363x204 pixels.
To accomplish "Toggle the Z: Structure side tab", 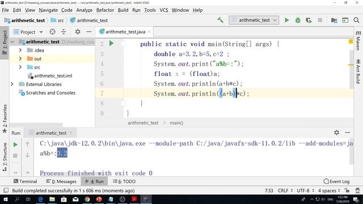I will (5, 157).
